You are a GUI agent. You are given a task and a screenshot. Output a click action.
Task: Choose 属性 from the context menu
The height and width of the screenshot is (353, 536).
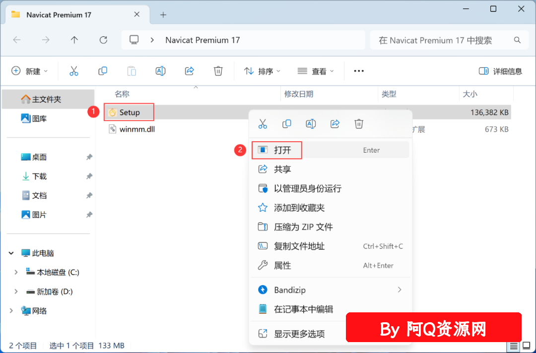point(330,265)
